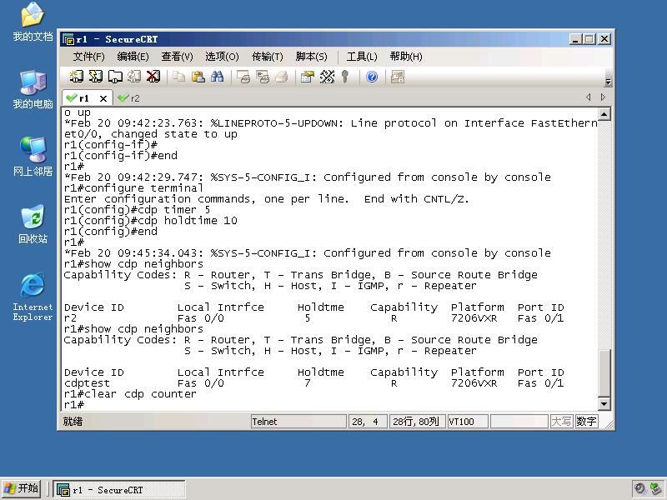Click the Find binoculars icon

point(218,77)
